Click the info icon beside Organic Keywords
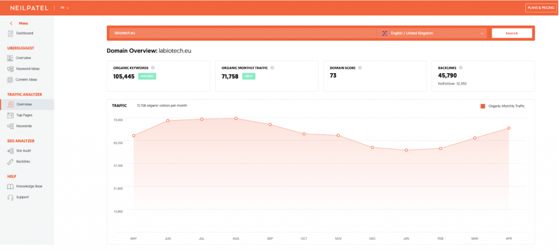The height and width of the screenshot is (250, 559). pos(153,67)
